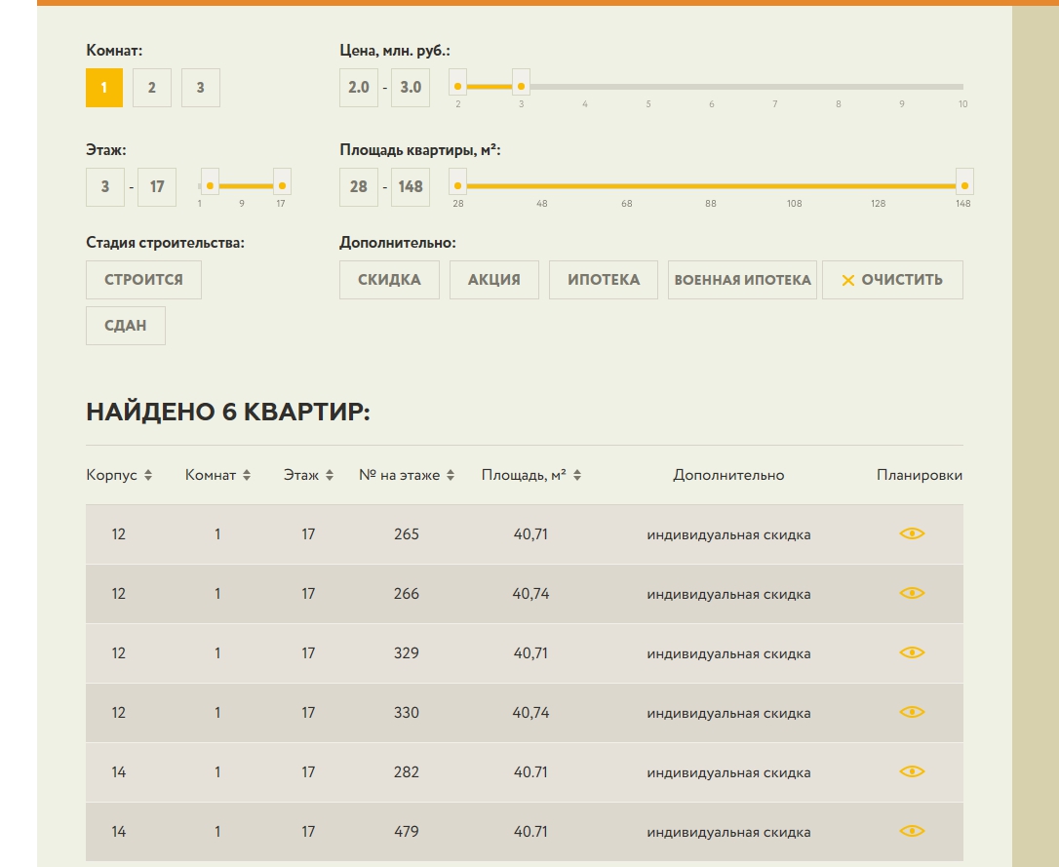Filter by СДАН construction stage
This screenshot has height=867, width=1059.
[126, 326]
